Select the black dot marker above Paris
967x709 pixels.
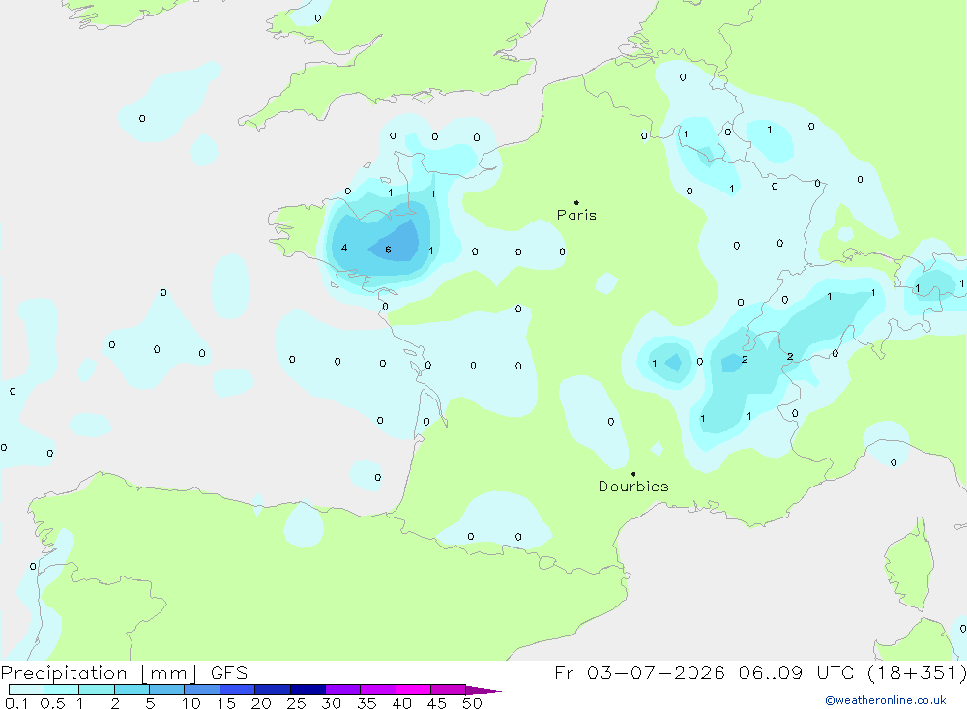tap(576, 202)
